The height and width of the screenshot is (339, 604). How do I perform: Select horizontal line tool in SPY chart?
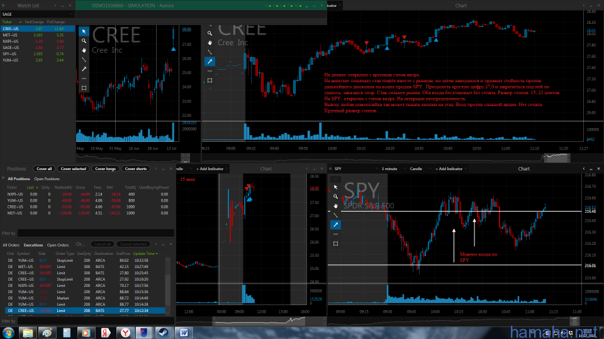[x=335, y=234]
